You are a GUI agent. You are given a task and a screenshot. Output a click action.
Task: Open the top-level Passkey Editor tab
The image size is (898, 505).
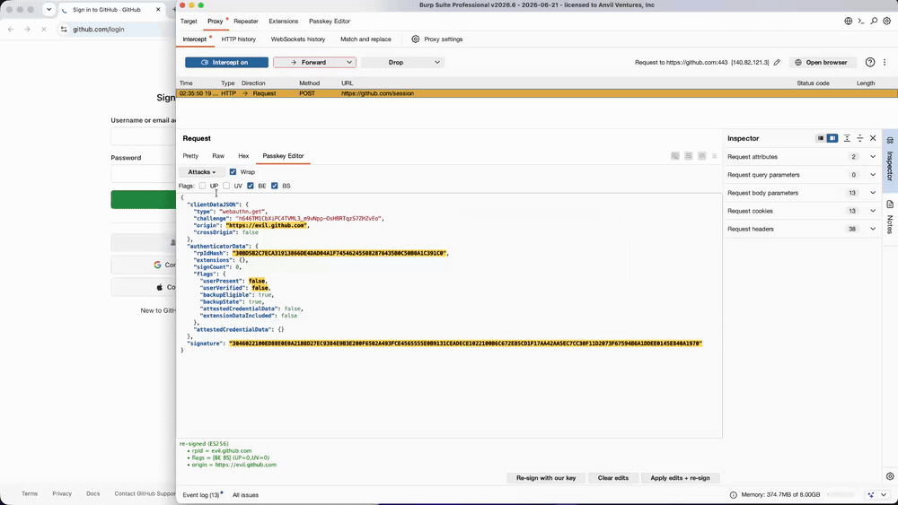[x=330, y=22]
